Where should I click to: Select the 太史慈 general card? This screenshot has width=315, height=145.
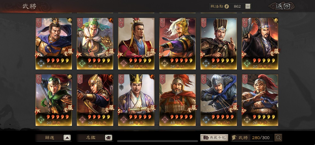tap(95, 100)
